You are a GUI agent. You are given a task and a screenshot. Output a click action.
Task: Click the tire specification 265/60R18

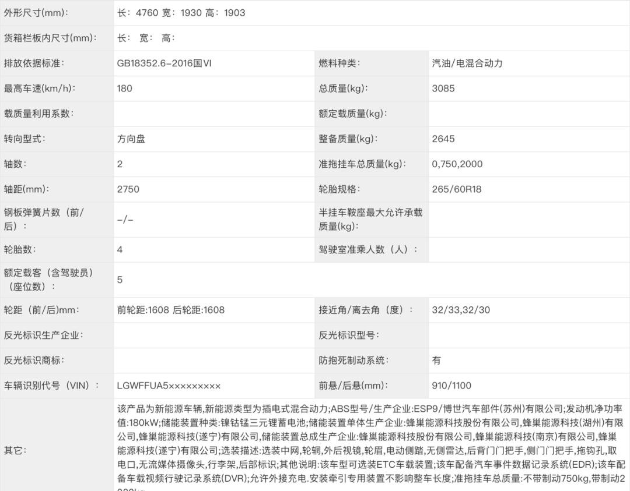pyautogui.click(x=457, y=189)
